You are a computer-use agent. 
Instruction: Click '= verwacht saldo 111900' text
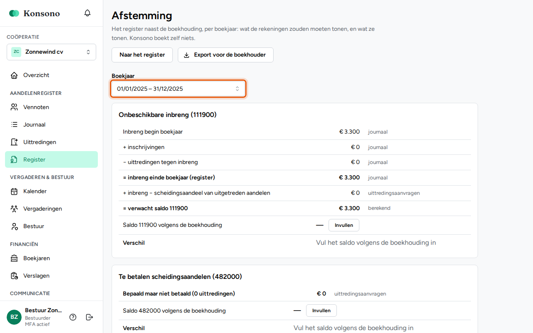(x=155, y=208)
